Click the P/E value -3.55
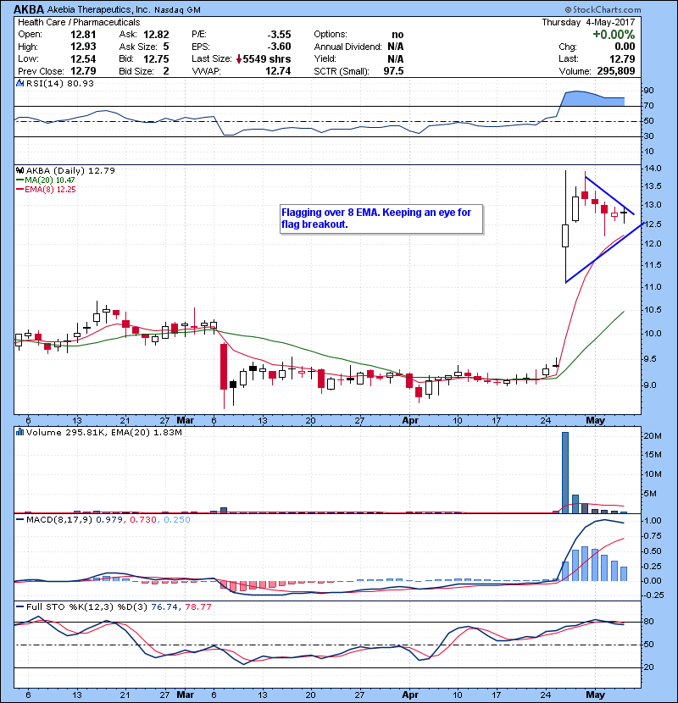This screenshot has height=703, width=678. [279, 35]
